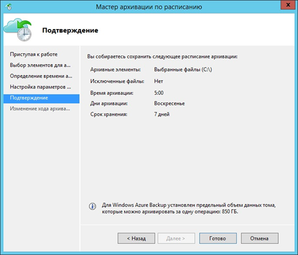
Task: Close the Мастер архивации window
Action: pos(288,5)
